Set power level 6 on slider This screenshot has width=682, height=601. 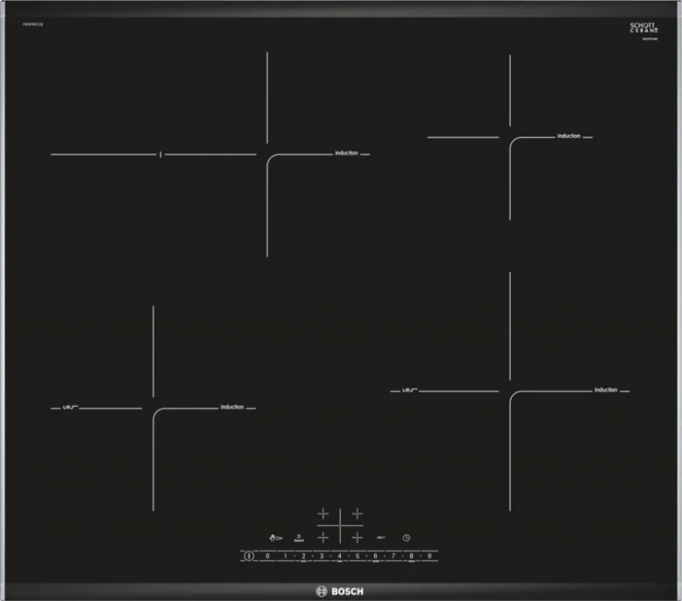pos(375,556)
